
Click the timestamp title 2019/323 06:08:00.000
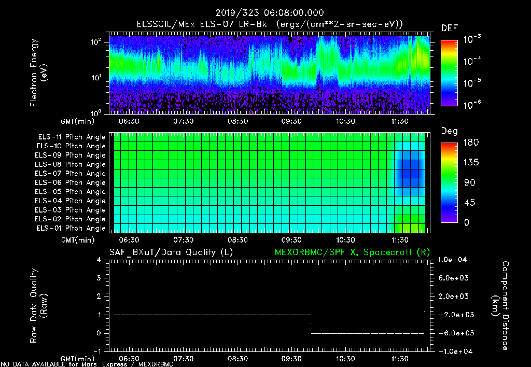[x=270, y=13]
